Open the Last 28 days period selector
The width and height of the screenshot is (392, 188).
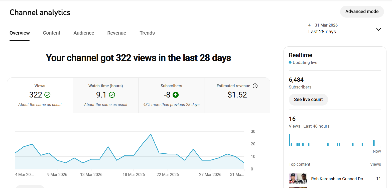pos(322,32)
